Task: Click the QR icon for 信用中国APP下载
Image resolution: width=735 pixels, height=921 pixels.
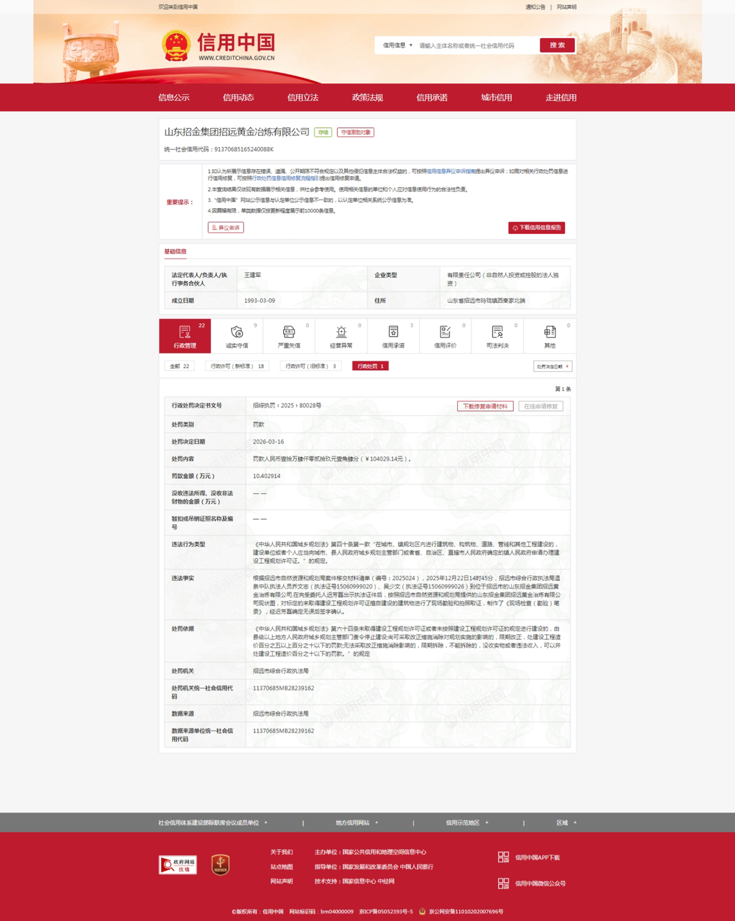Action: pos(504,857)
